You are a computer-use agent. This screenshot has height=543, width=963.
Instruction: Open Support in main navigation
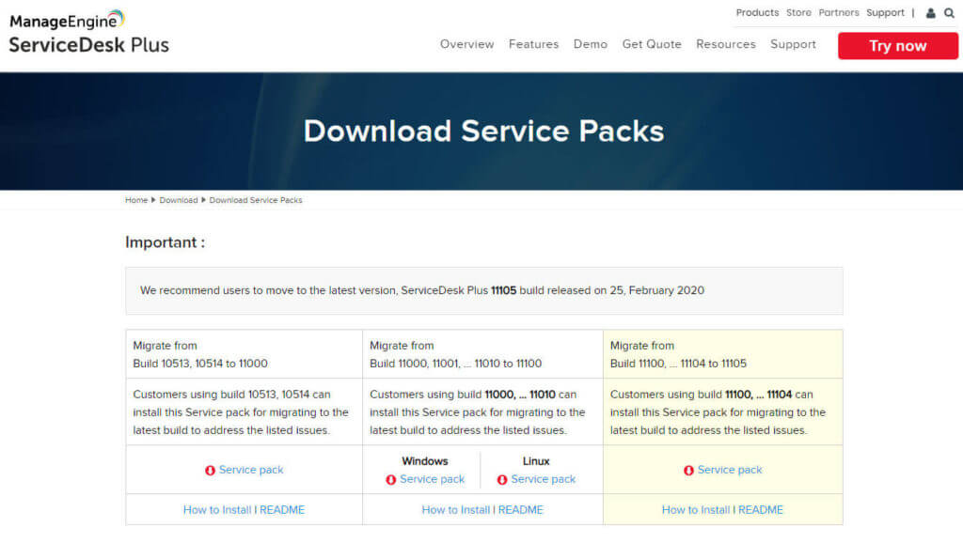point(794,44)
